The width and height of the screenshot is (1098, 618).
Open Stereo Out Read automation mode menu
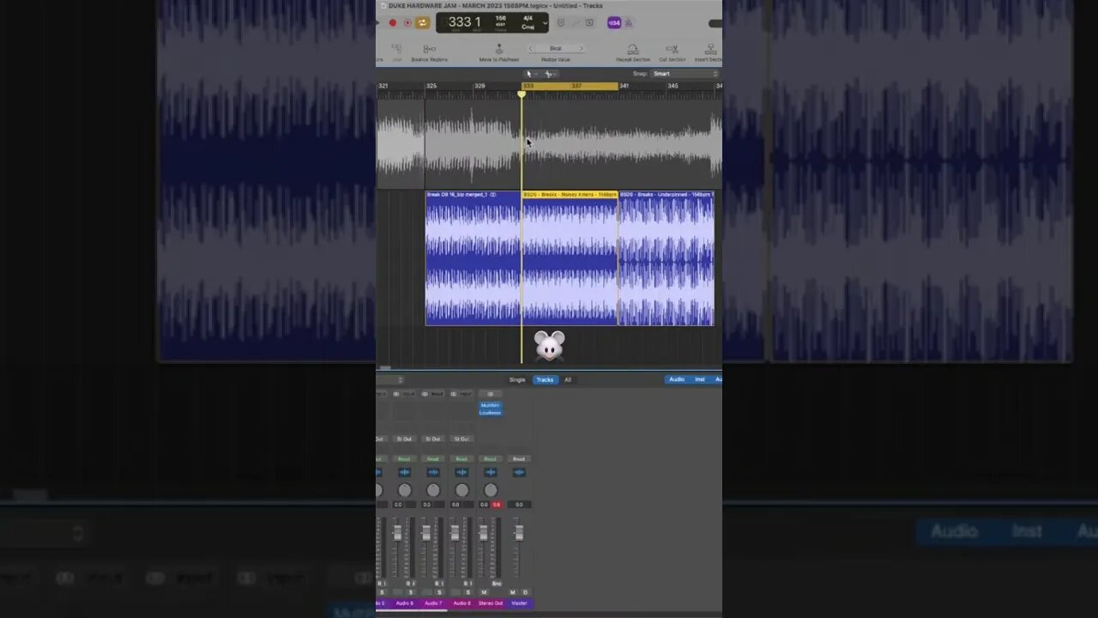click(x=490, y=459)
